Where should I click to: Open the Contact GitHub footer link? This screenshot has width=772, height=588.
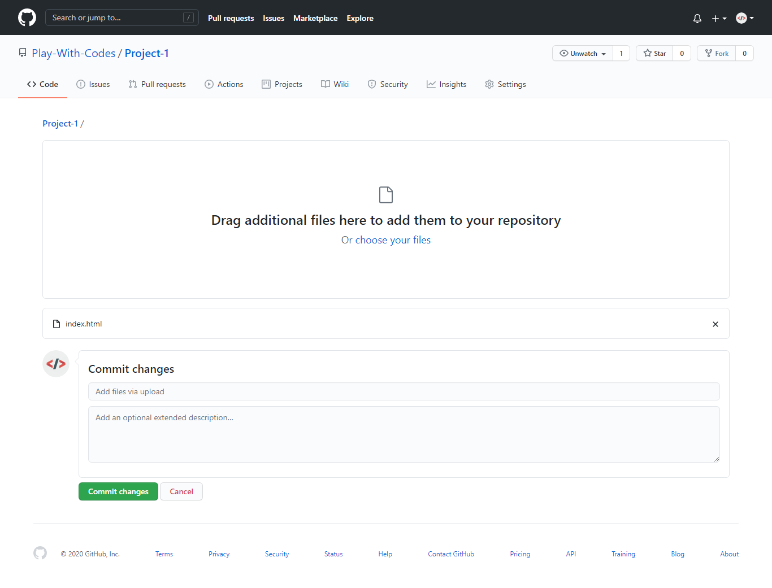(451, 554)
